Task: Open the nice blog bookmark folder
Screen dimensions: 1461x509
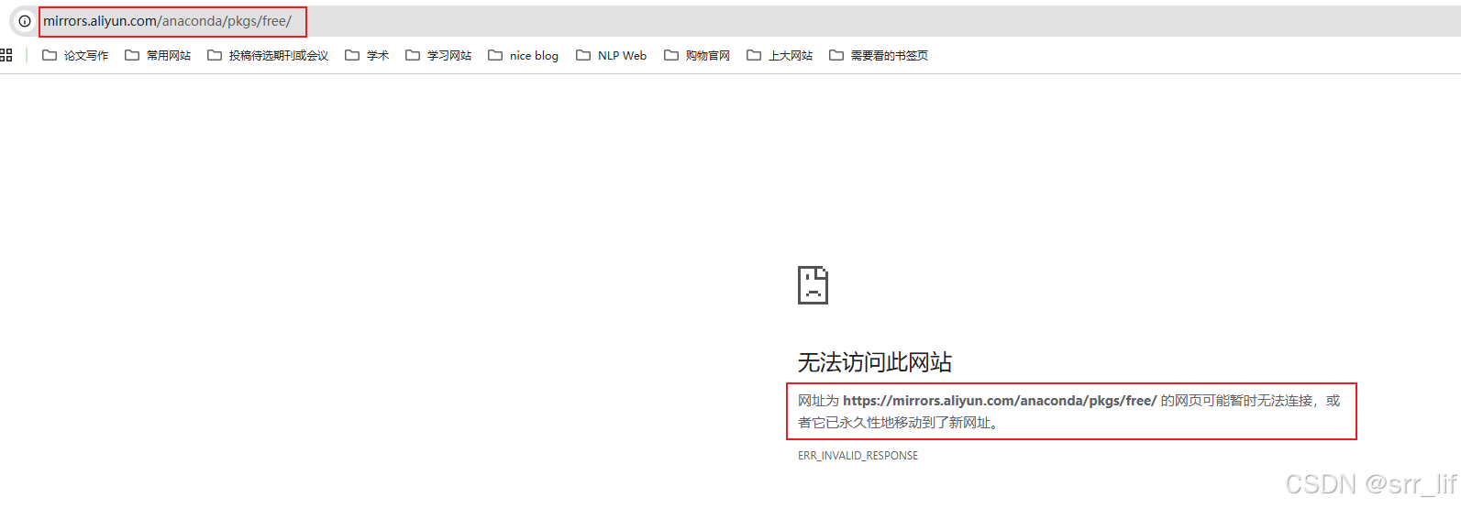Action: 523,55
